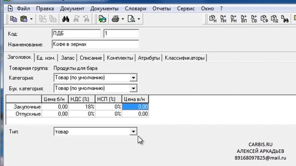Click the binoculars Find icon
This screenshot has height=166, width=296.
pos(66,19)
